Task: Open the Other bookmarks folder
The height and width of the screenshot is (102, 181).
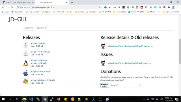Action: pyautogui.click(x=171, y=12)
